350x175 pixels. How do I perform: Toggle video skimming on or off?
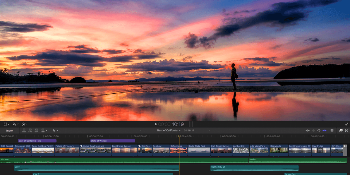(307, 130)
